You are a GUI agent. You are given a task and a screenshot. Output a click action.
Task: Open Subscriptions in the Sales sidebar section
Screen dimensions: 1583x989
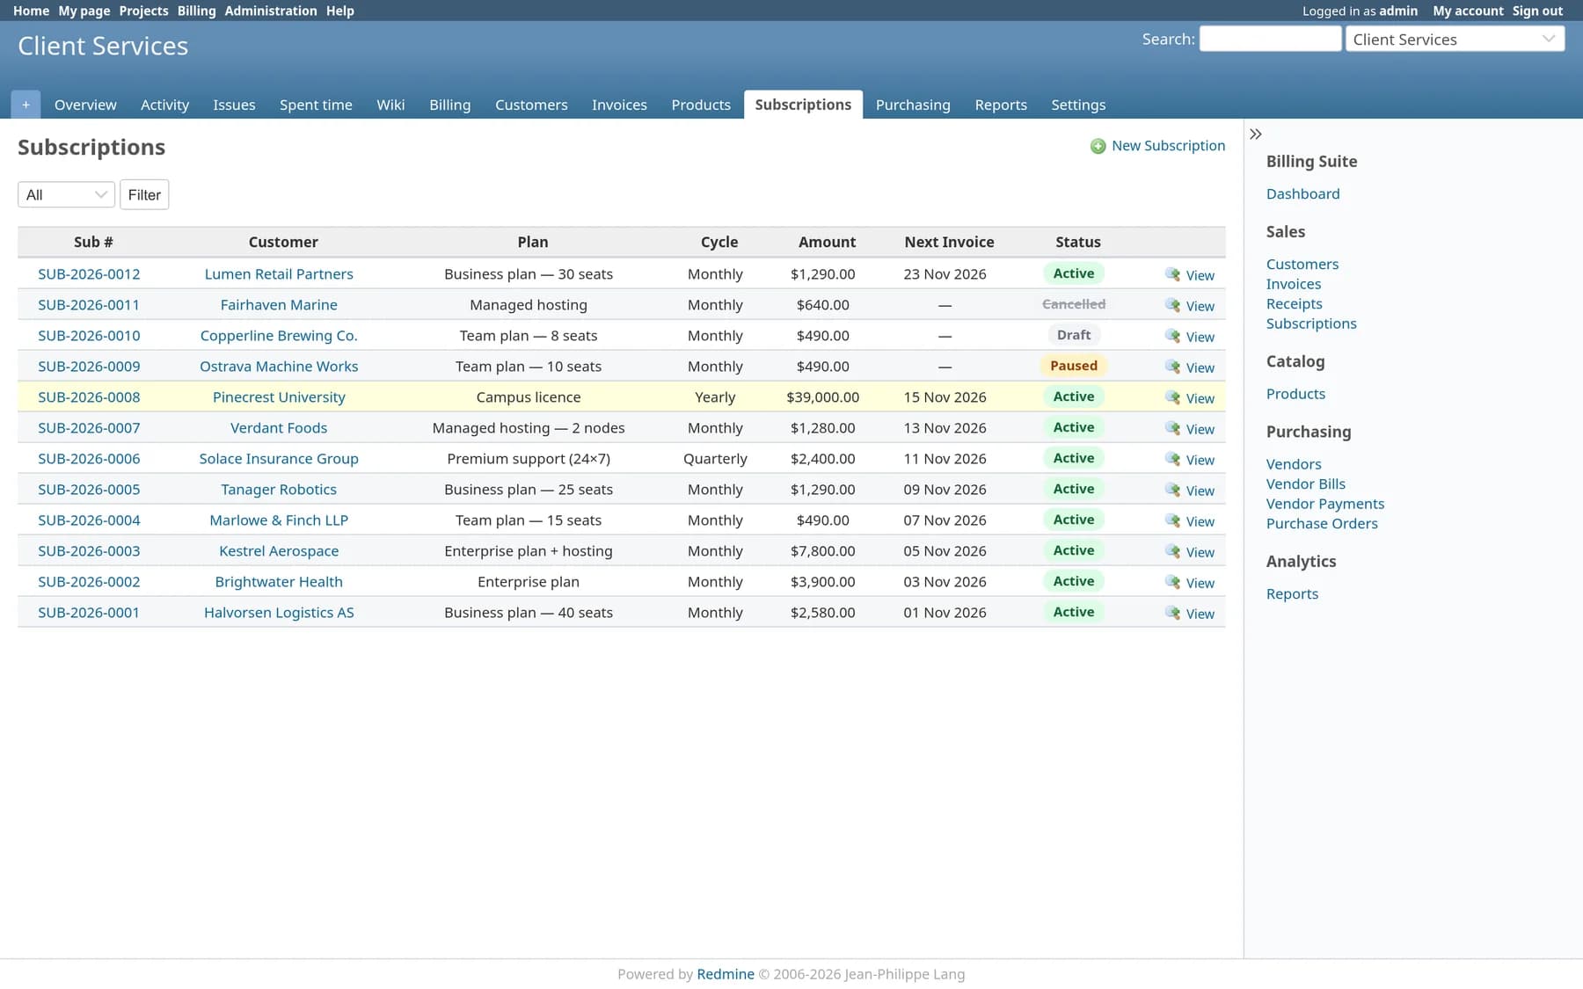pyautogui.click(x=1311, y=324)
